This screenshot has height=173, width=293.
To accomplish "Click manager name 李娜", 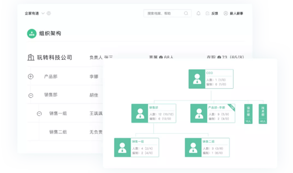I will pos(94,77).
